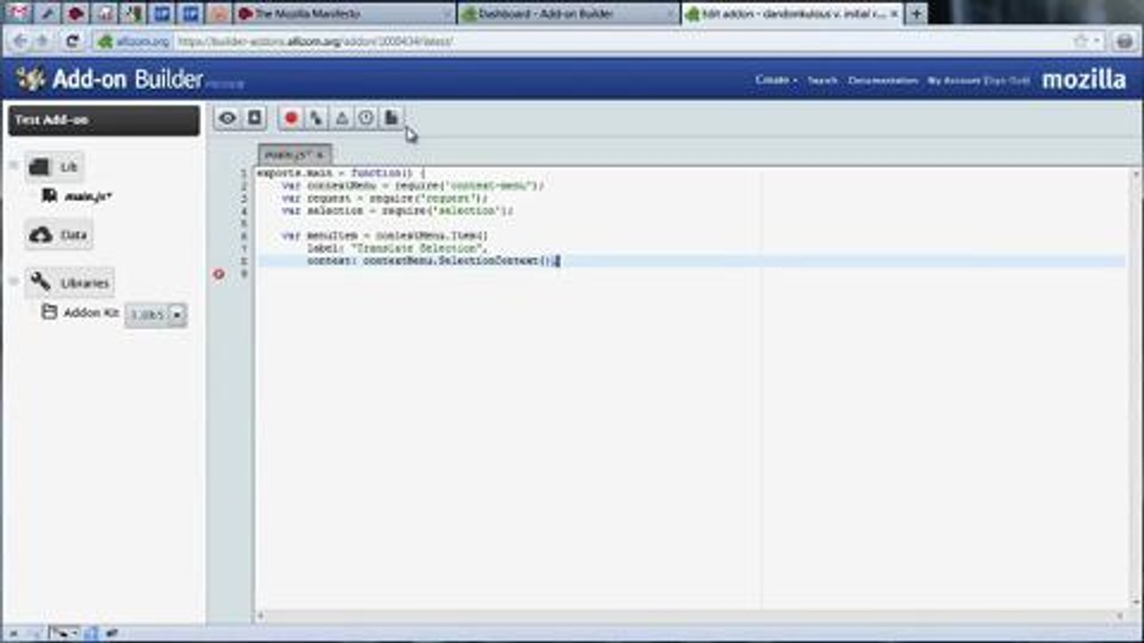This screenshot has width=1144, height=643.
Task: Open the Create dropdown menu
Action: tap(776, 79)
